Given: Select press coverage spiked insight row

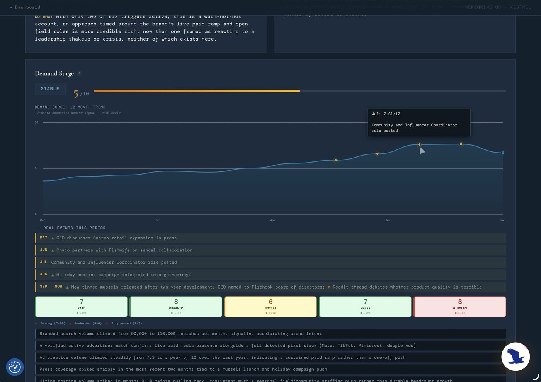Looking at the screenshot, I should [270, 370].
